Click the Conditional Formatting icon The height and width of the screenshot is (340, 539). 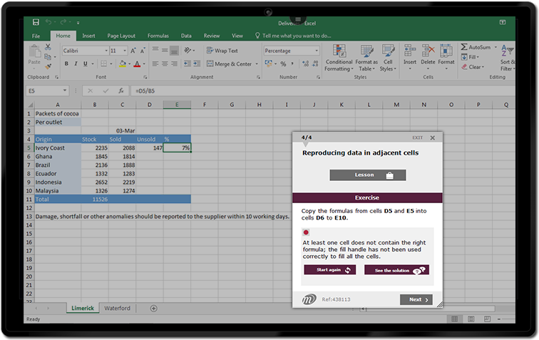(x=339, y=55)
